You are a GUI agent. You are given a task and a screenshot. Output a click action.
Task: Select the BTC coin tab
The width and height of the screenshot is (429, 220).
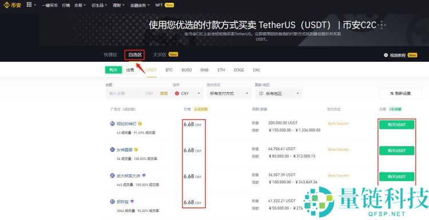[169, 70]
